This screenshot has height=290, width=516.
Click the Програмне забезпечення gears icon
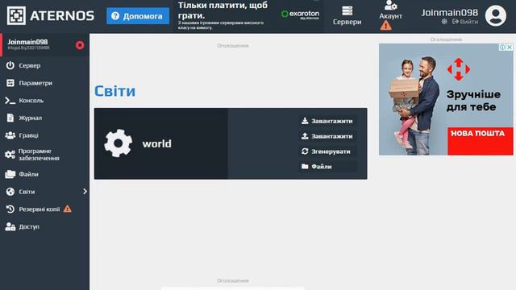(x=10, y=155)
